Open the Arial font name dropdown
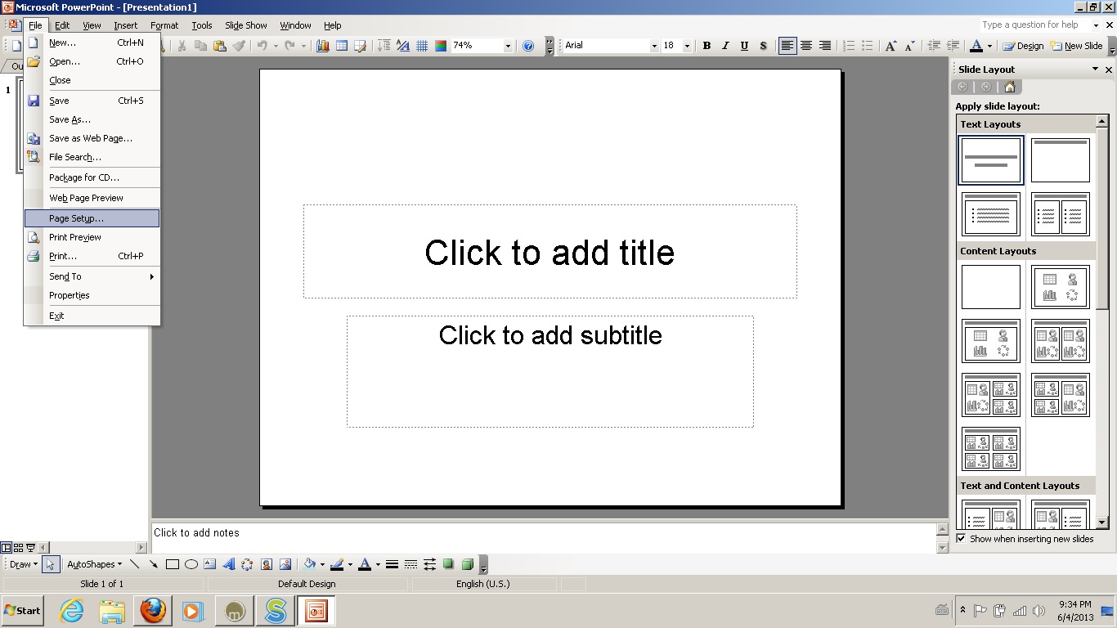The width and height of the screenshot is (1117, 628). [653, 46]
